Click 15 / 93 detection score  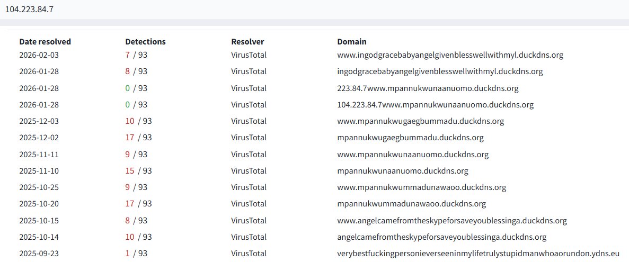pyautogui.click(x=138, y=170)
